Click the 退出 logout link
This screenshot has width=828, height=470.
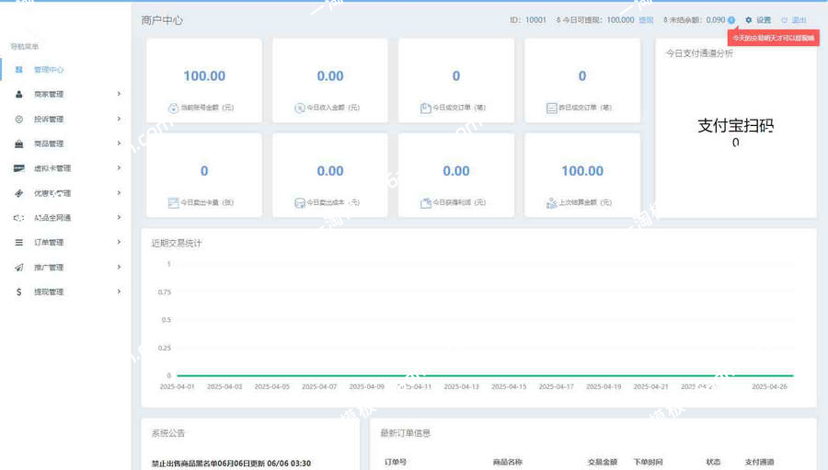coord(799,20)
